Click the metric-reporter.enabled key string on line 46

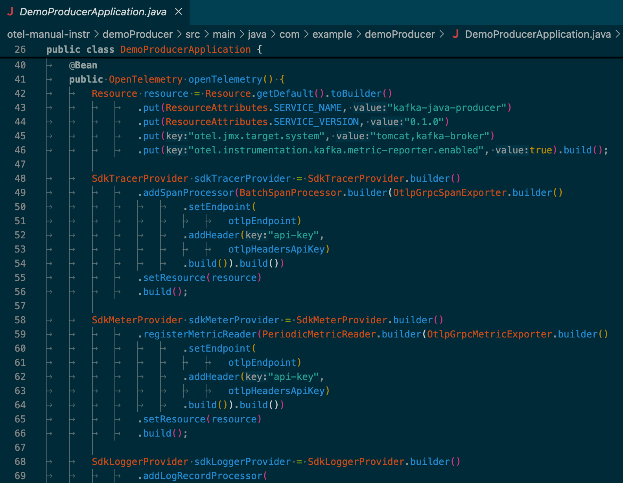click(x=336, y=150)
